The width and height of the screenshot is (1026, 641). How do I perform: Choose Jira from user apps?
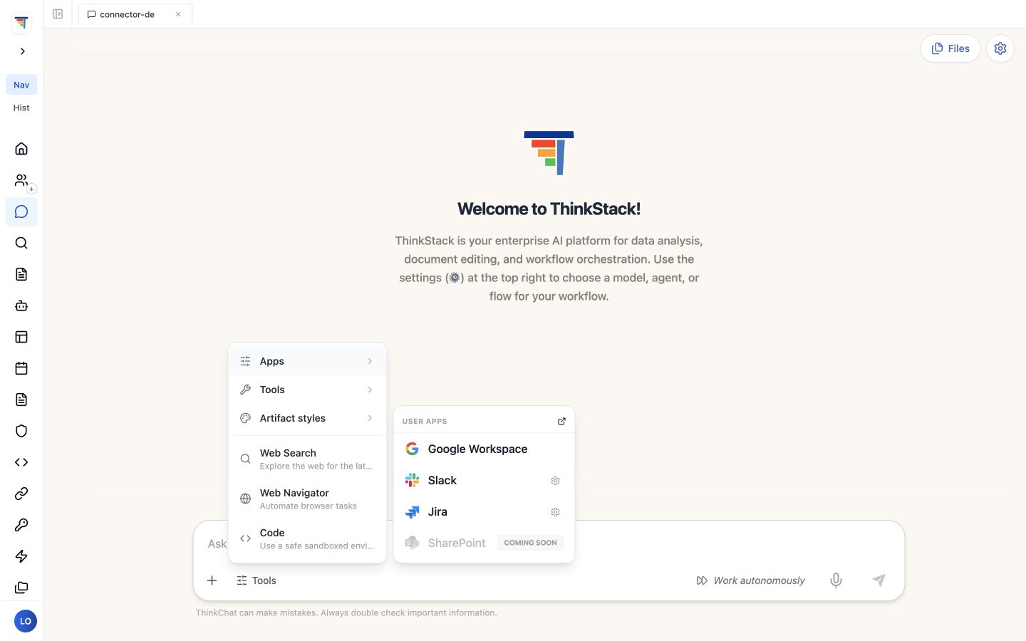click(484, 512)
